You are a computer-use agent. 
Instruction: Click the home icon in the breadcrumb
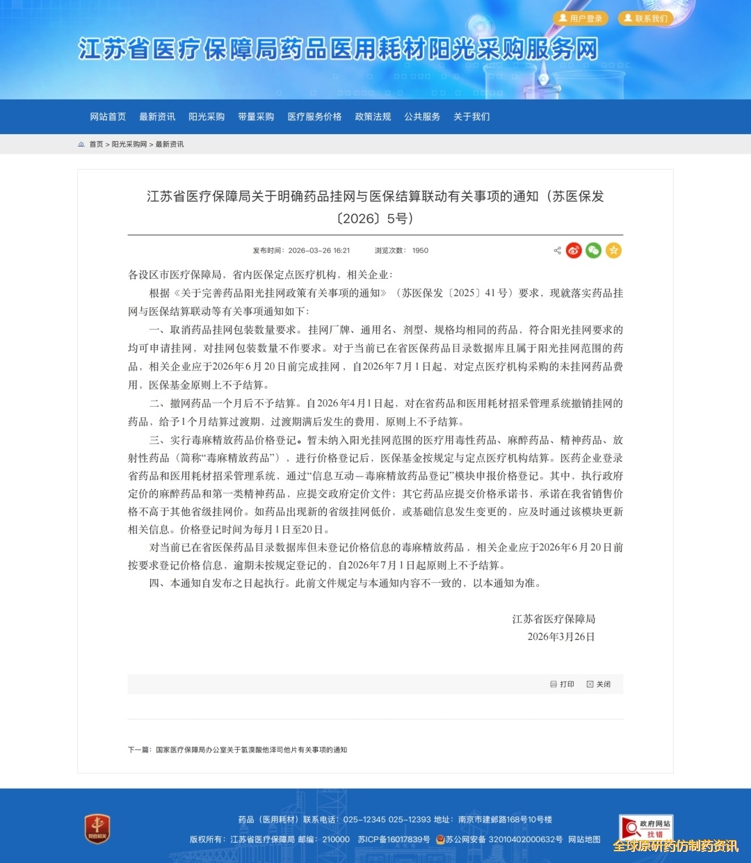pos(81,145)
